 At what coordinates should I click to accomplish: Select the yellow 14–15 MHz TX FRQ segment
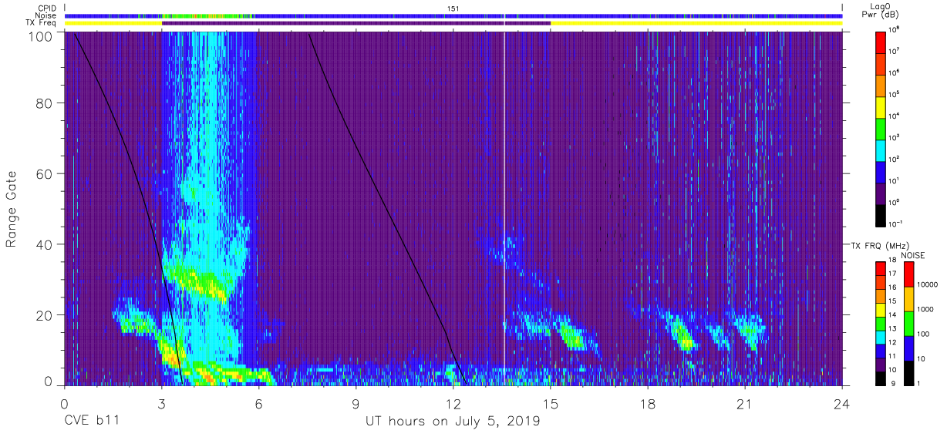point(880,310)
